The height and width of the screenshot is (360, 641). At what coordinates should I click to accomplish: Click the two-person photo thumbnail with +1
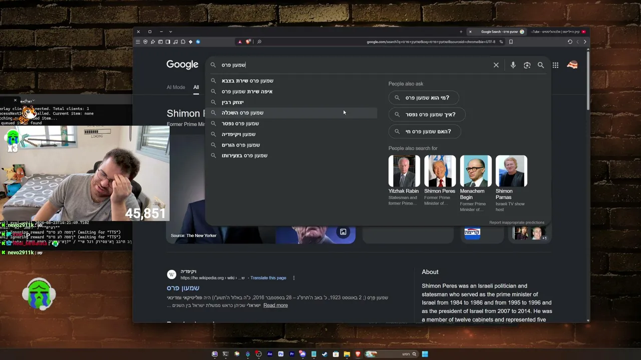pyautogui.click(x=529, y=233)
